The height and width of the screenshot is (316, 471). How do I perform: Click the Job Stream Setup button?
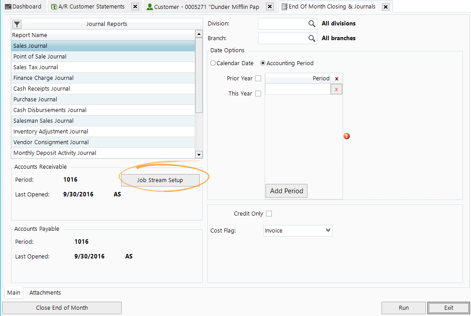click(x=160, y=180)
